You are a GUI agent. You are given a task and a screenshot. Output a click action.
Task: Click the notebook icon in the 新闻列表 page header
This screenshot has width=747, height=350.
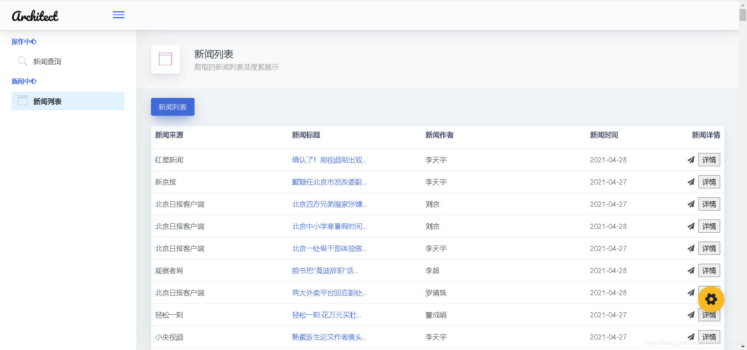pos(165,59)
